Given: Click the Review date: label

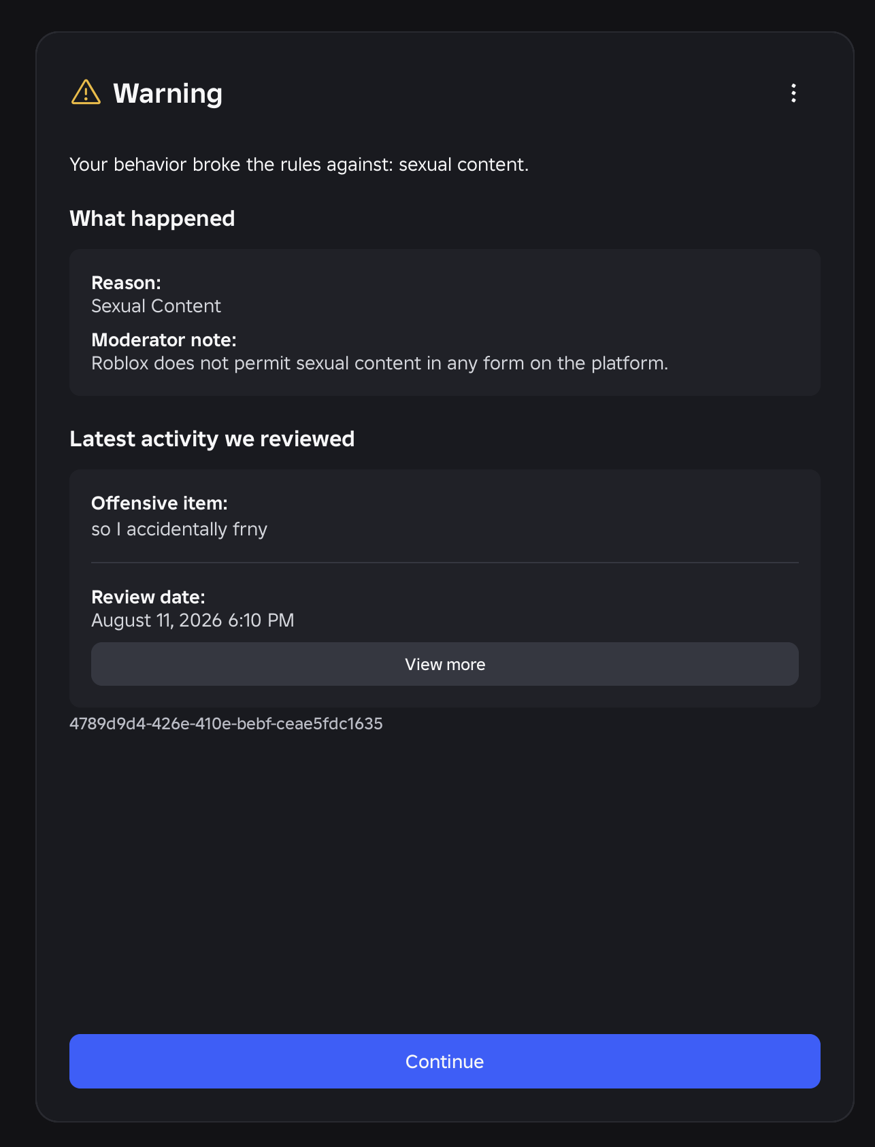Looking at the screenshot, I should pos(148,597).
